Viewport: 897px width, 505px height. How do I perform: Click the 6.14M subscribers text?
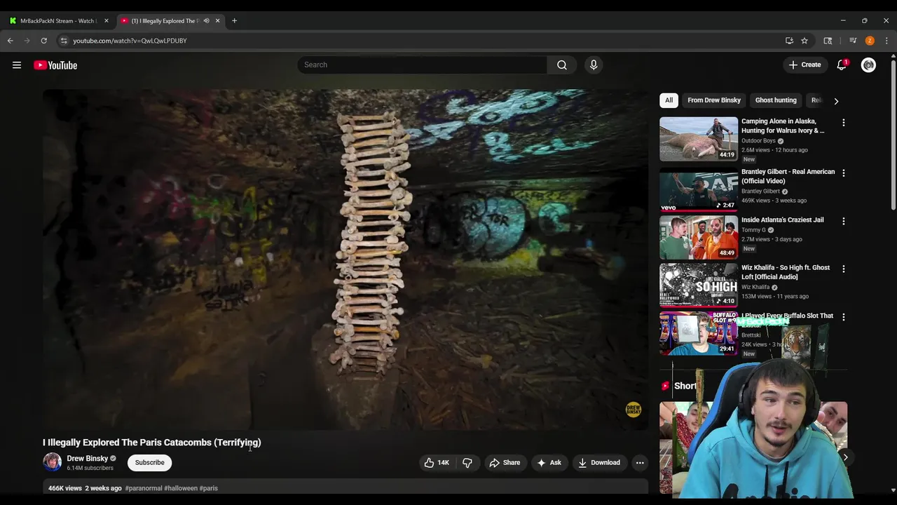[90, 468]
